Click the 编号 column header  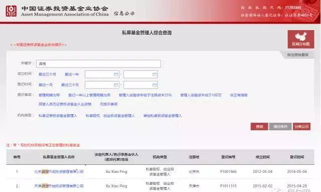click(x=17, y=157)
